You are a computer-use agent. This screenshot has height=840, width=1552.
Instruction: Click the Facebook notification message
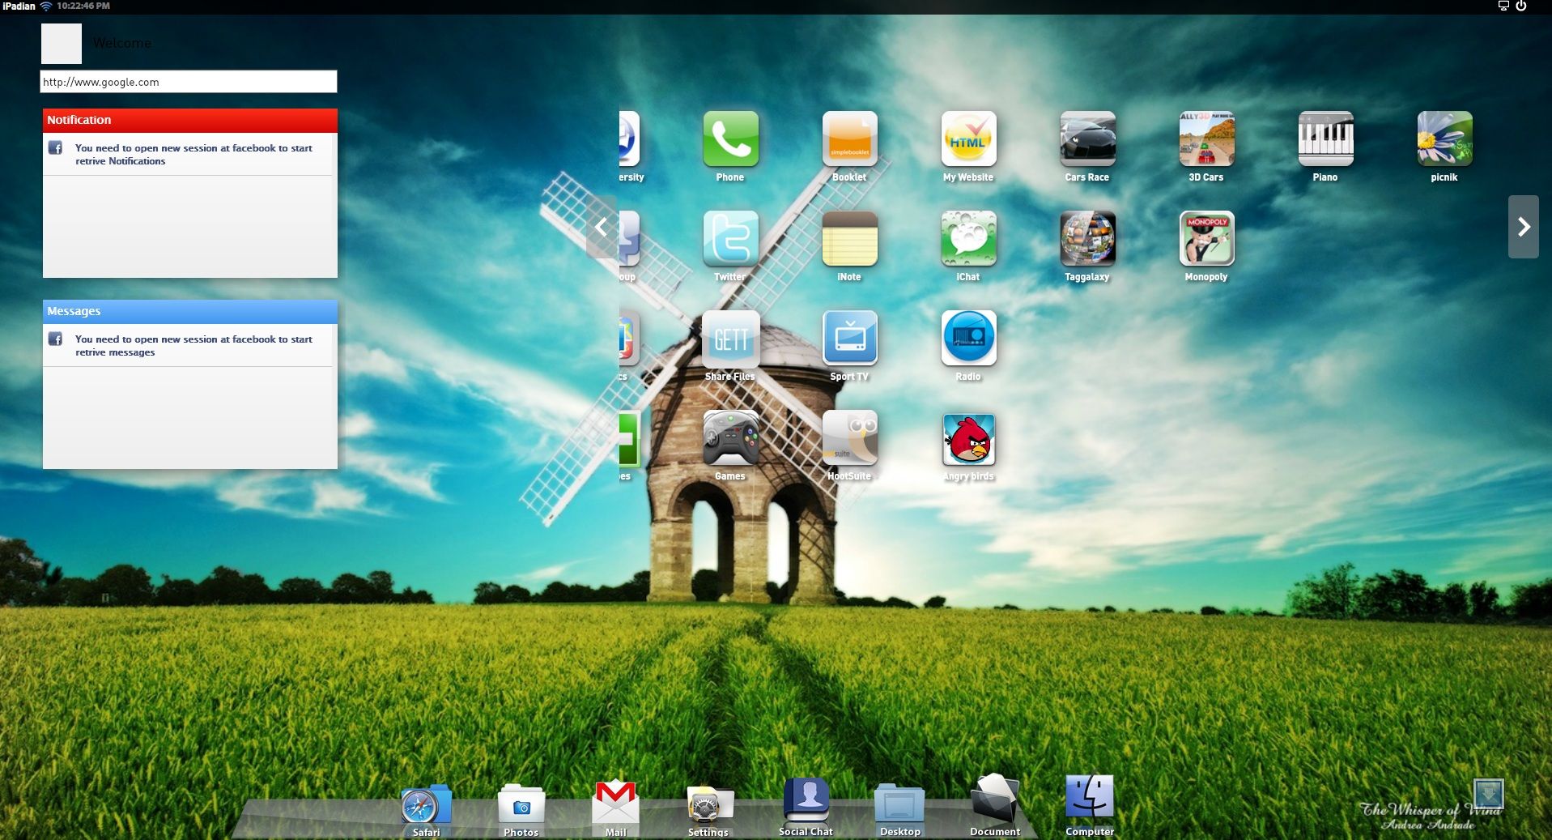[193, 155]
